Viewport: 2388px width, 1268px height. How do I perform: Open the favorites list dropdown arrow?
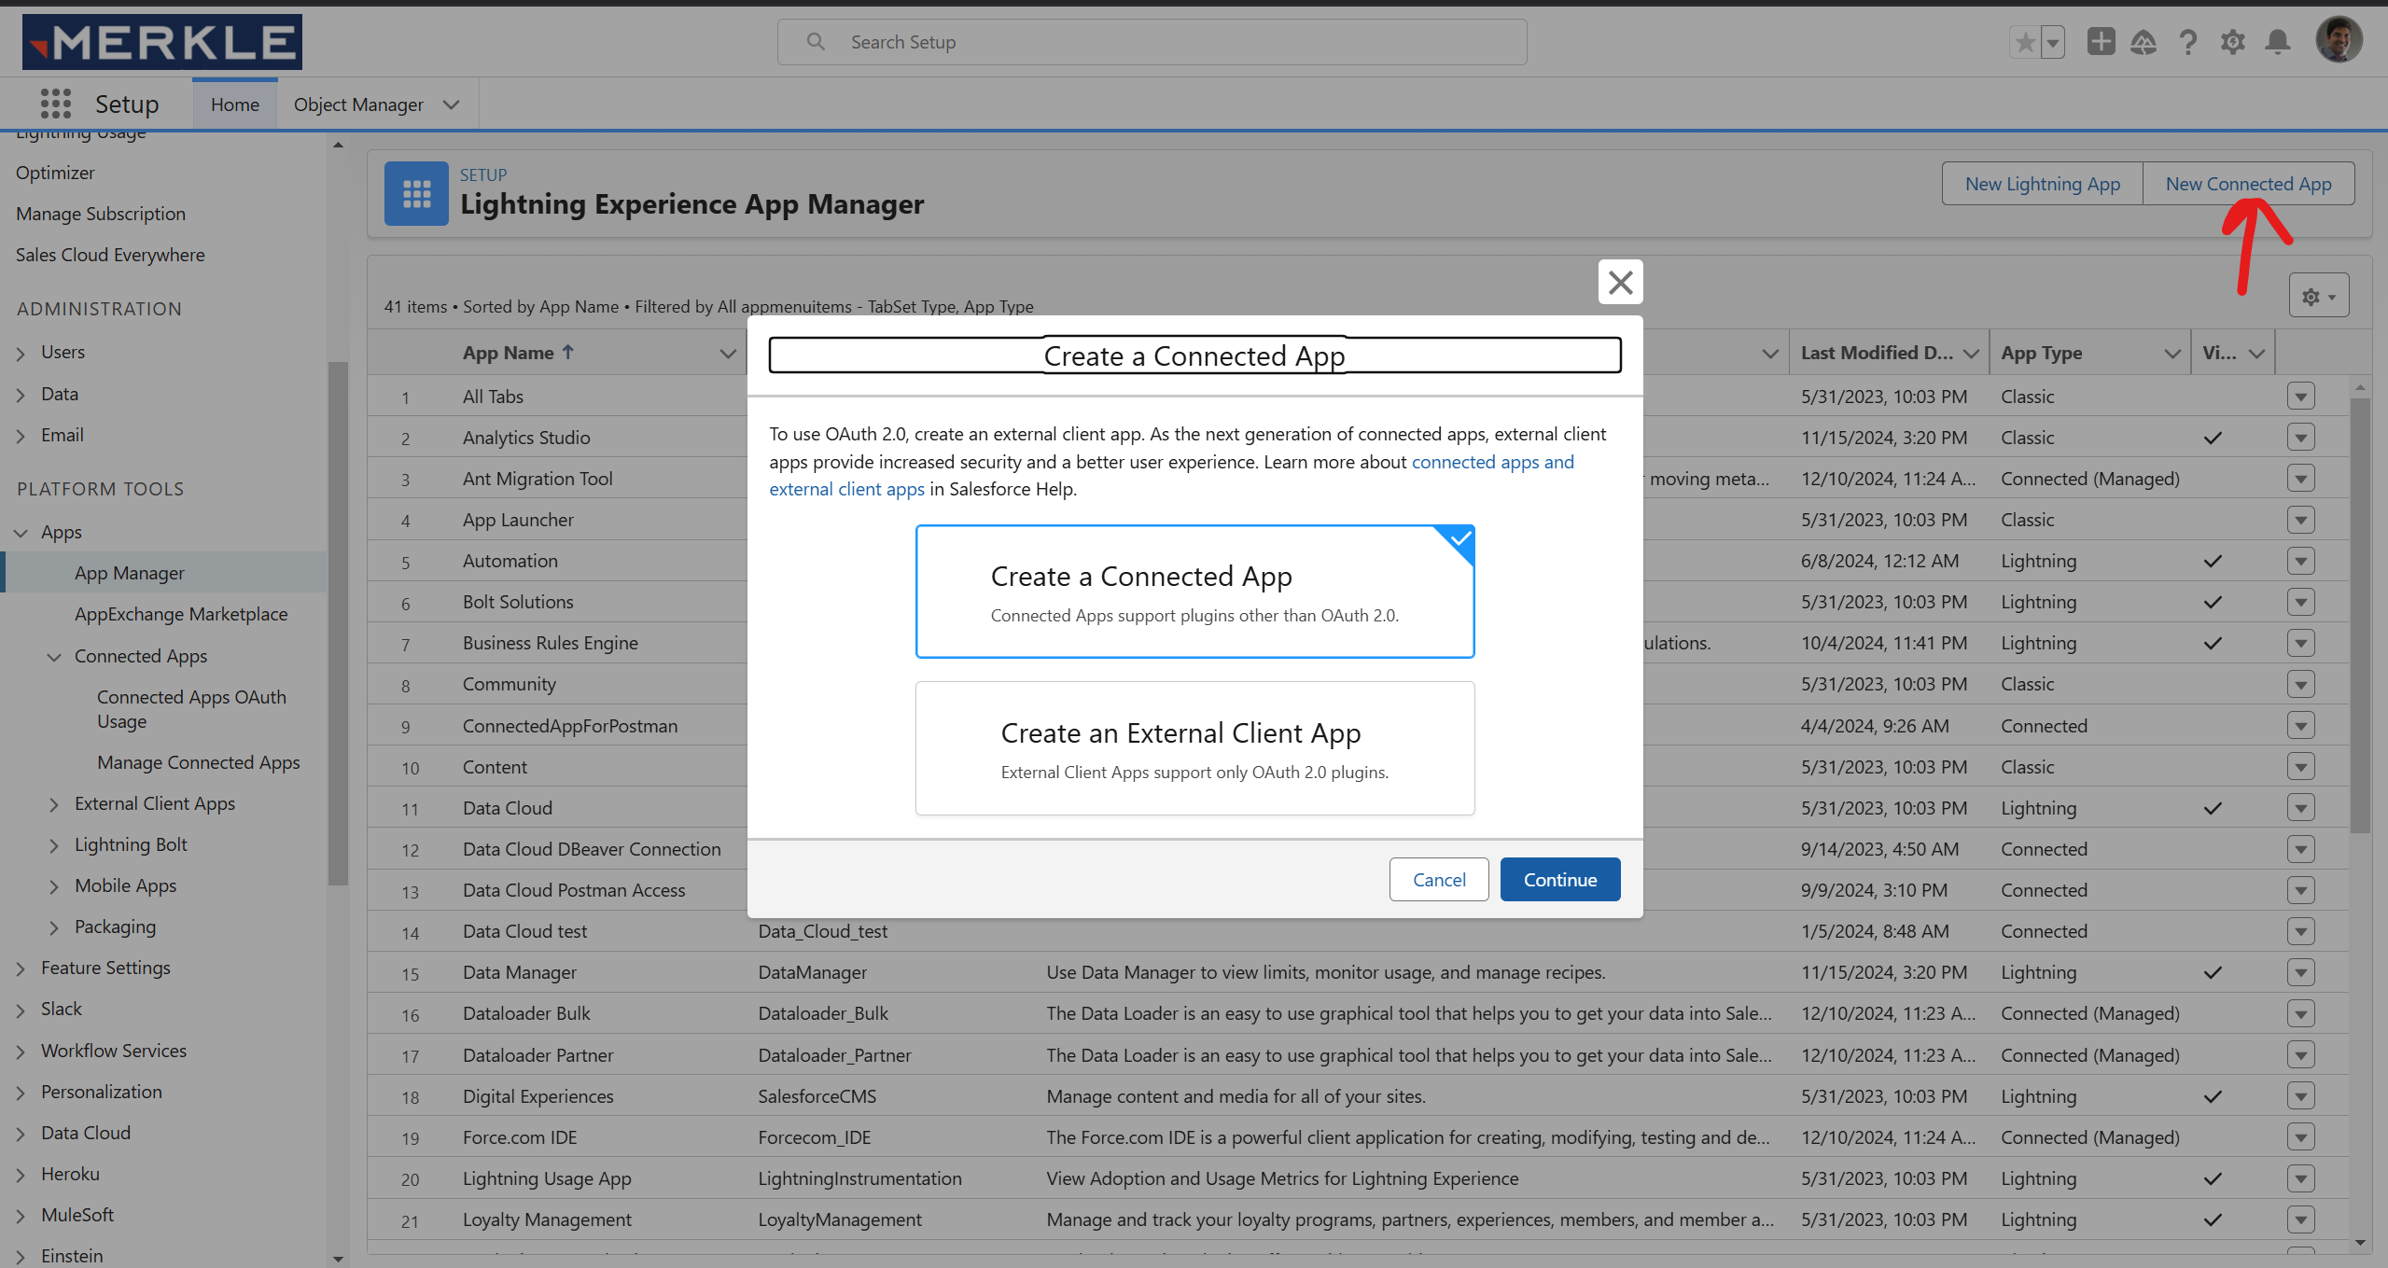pos(2053,42)
